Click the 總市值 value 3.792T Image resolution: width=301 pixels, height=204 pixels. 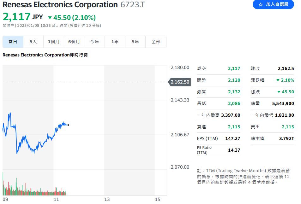286,138
